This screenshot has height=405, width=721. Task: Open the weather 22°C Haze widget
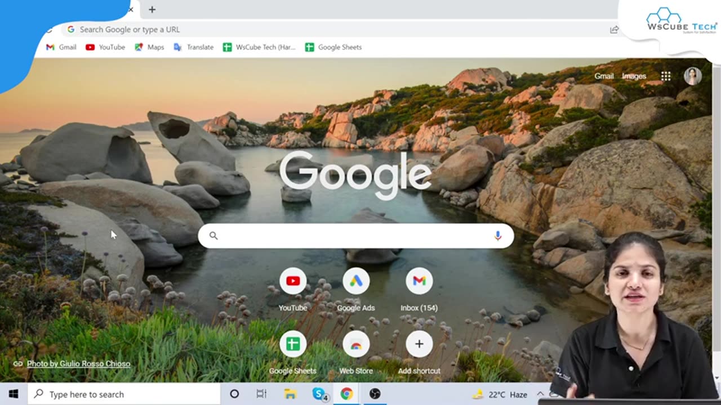[x=500, y=394]
